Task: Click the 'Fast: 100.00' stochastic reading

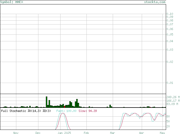Action: point(66,111)
